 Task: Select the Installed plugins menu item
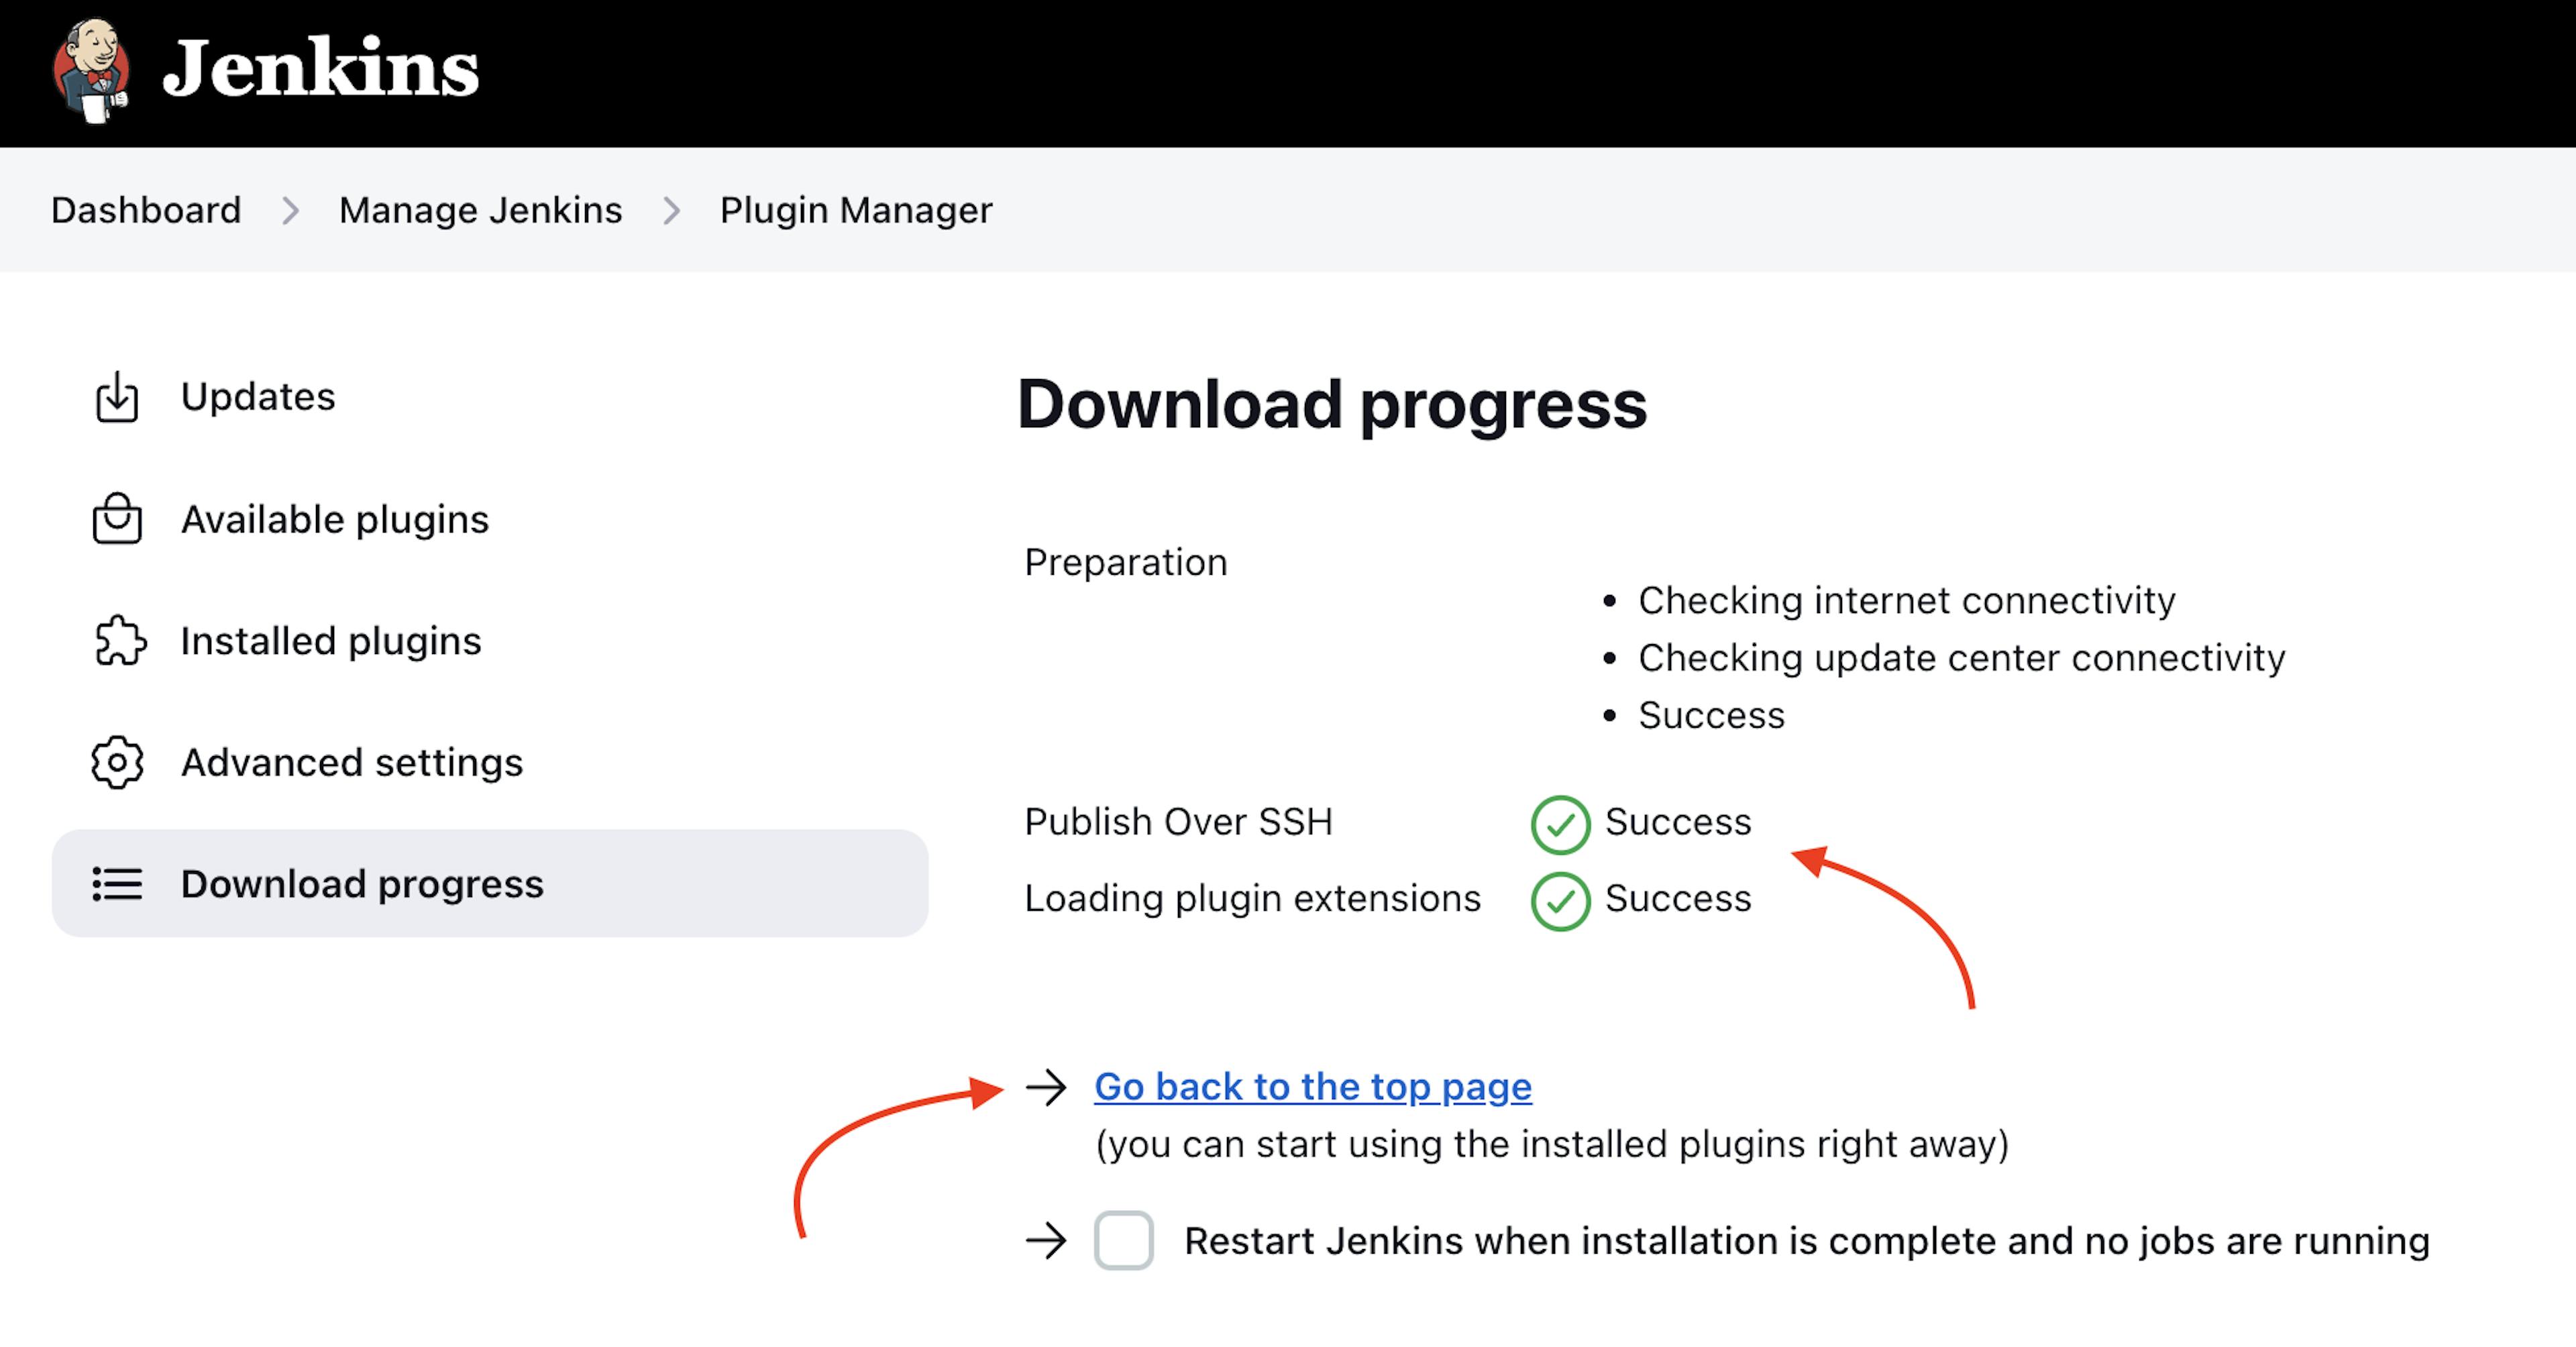(329, 639)
